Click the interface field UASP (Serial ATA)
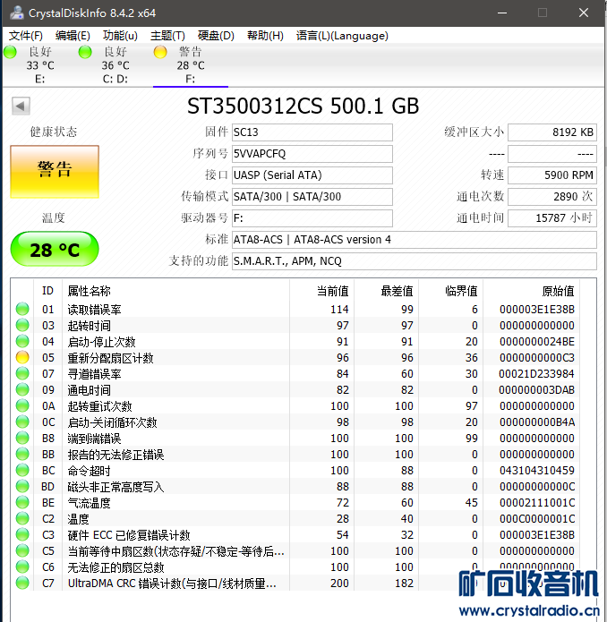Screen dimensions: 607x622 [312, 175]
